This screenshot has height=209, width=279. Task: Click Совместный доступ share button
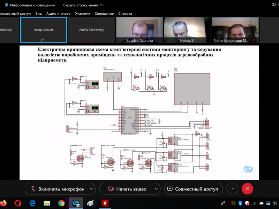pos(193,189)
